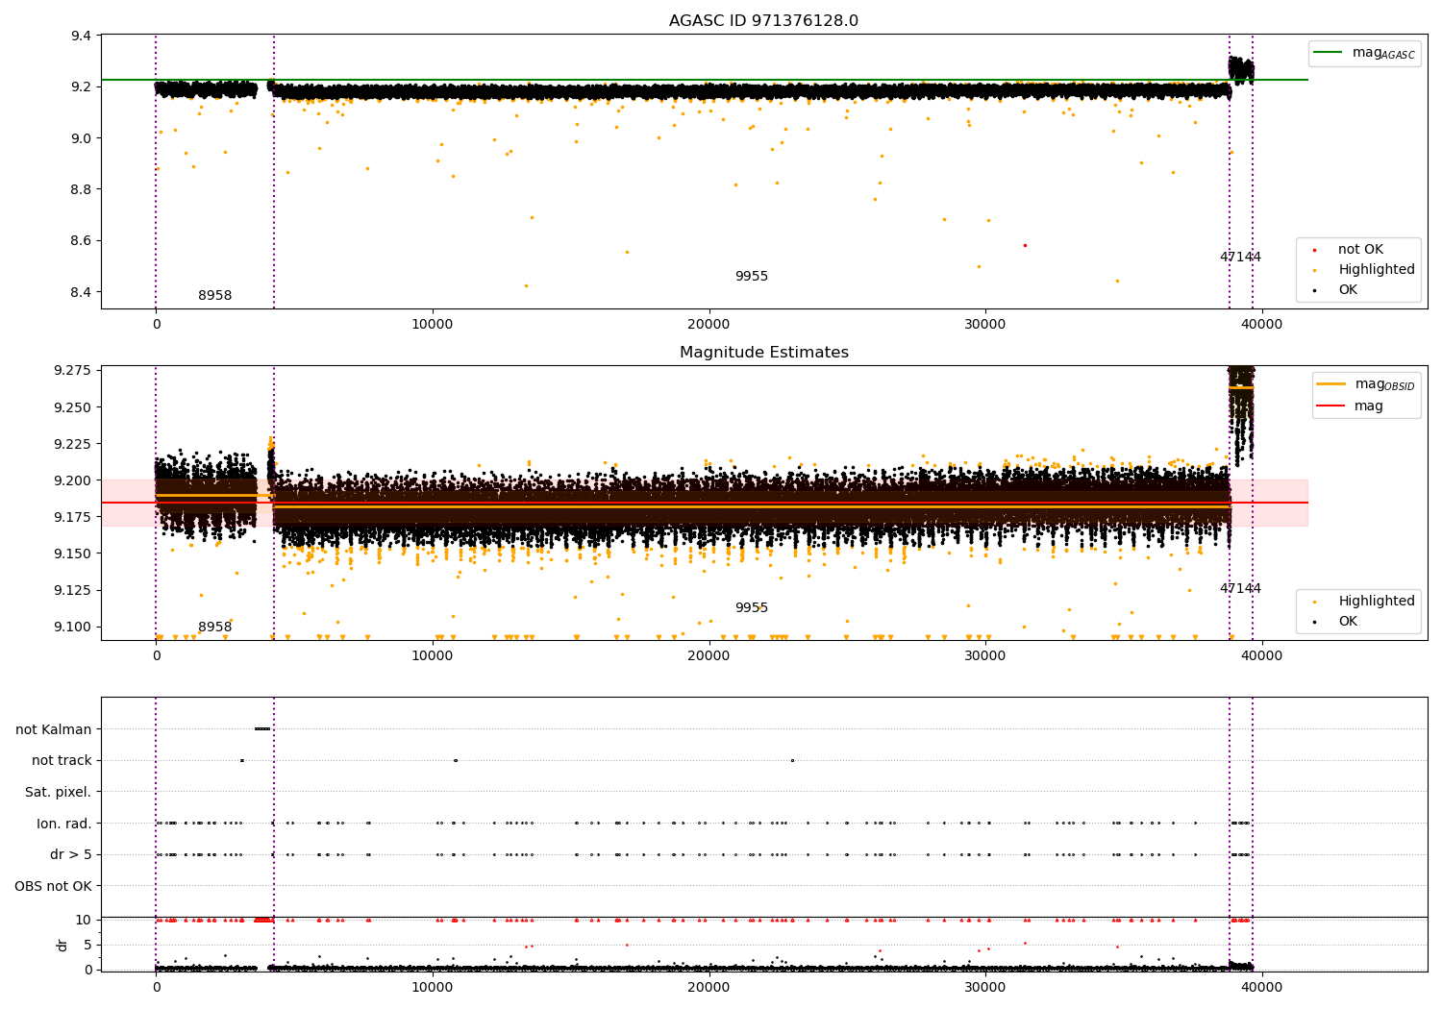Click the green line swatch in mag AGASC legend
Viewport: 1442px width, 1009px height.
pos(1328,53)
